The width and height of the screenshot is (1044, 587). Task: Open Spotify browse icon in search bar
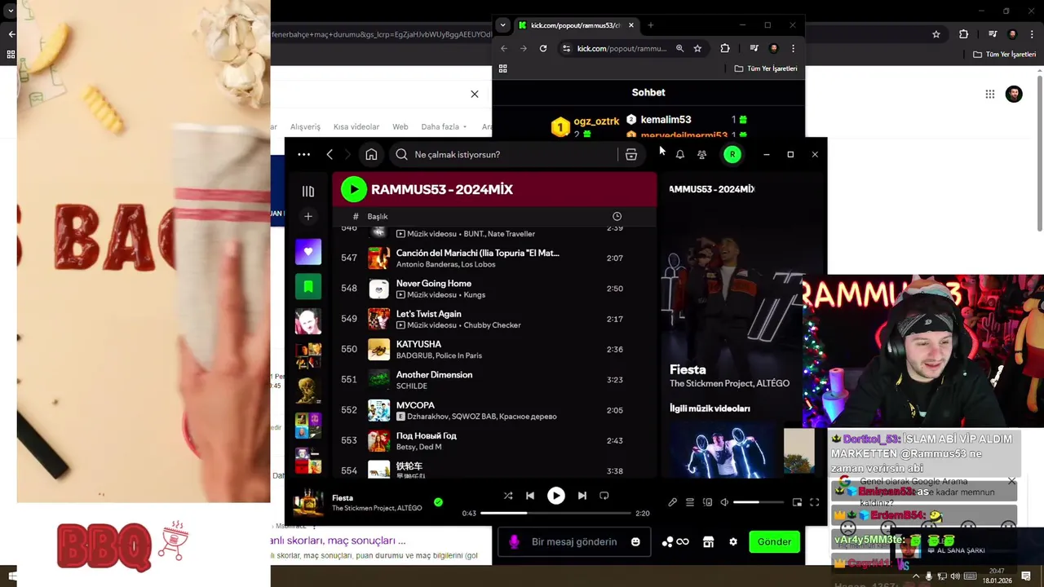click(631, 154)
